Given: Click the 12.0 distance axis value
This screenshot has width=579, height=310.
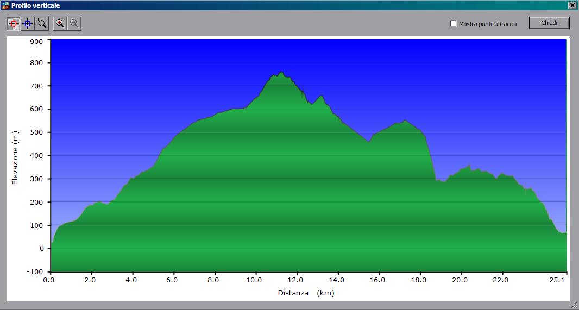Looking at the screenshot, I should [296, 280].
